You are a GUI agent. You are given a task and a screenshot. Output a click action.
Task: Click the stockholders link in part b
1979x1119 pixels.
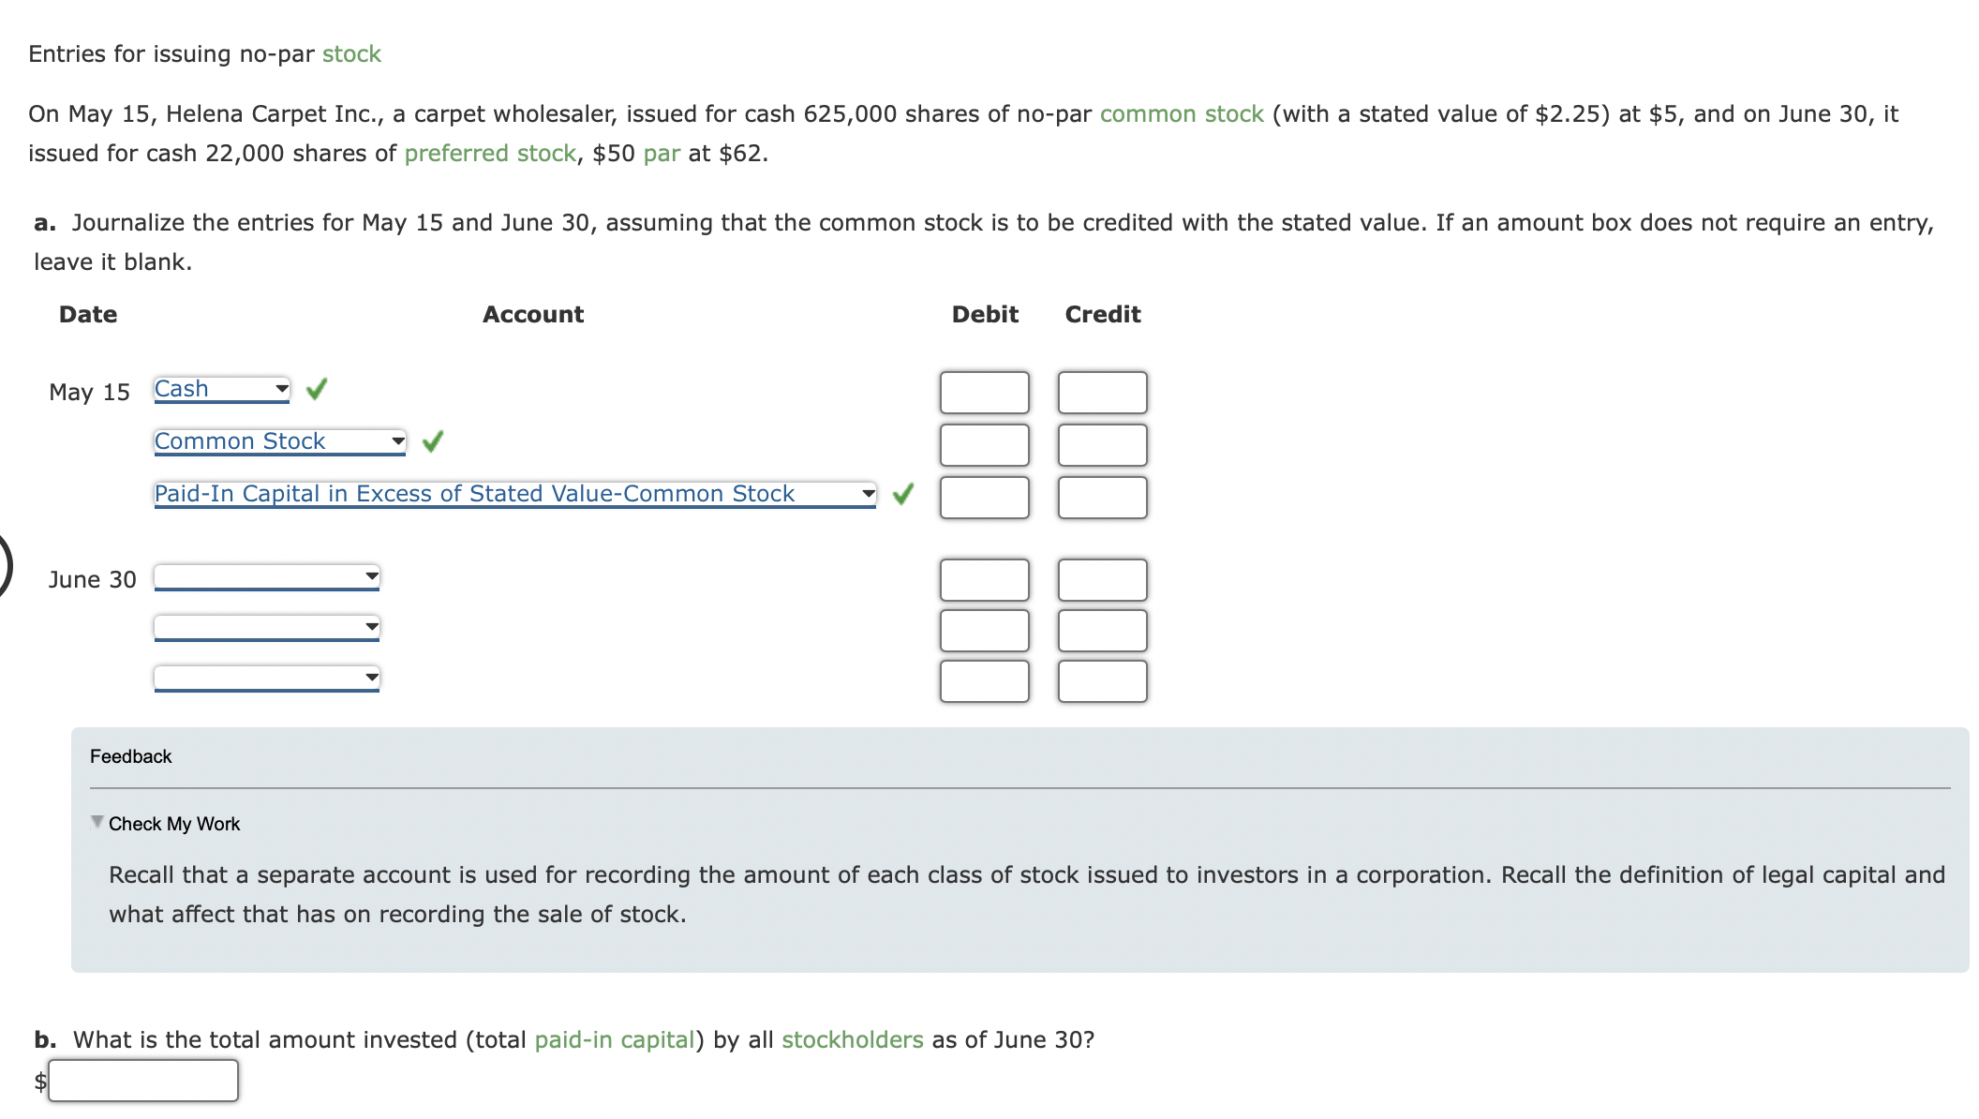851,1038
